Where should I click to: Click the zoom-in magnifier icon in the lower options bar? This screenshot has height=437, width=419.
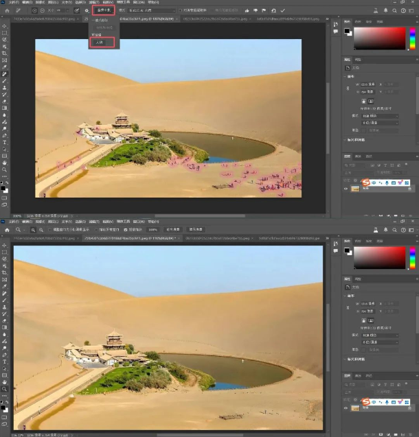(x=32, y=229)
